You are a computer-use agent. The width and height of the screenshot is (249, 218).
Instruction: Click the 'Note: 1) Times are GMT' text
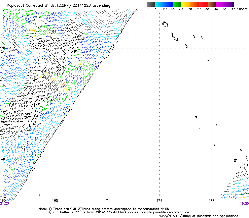[x=58, y=209]
